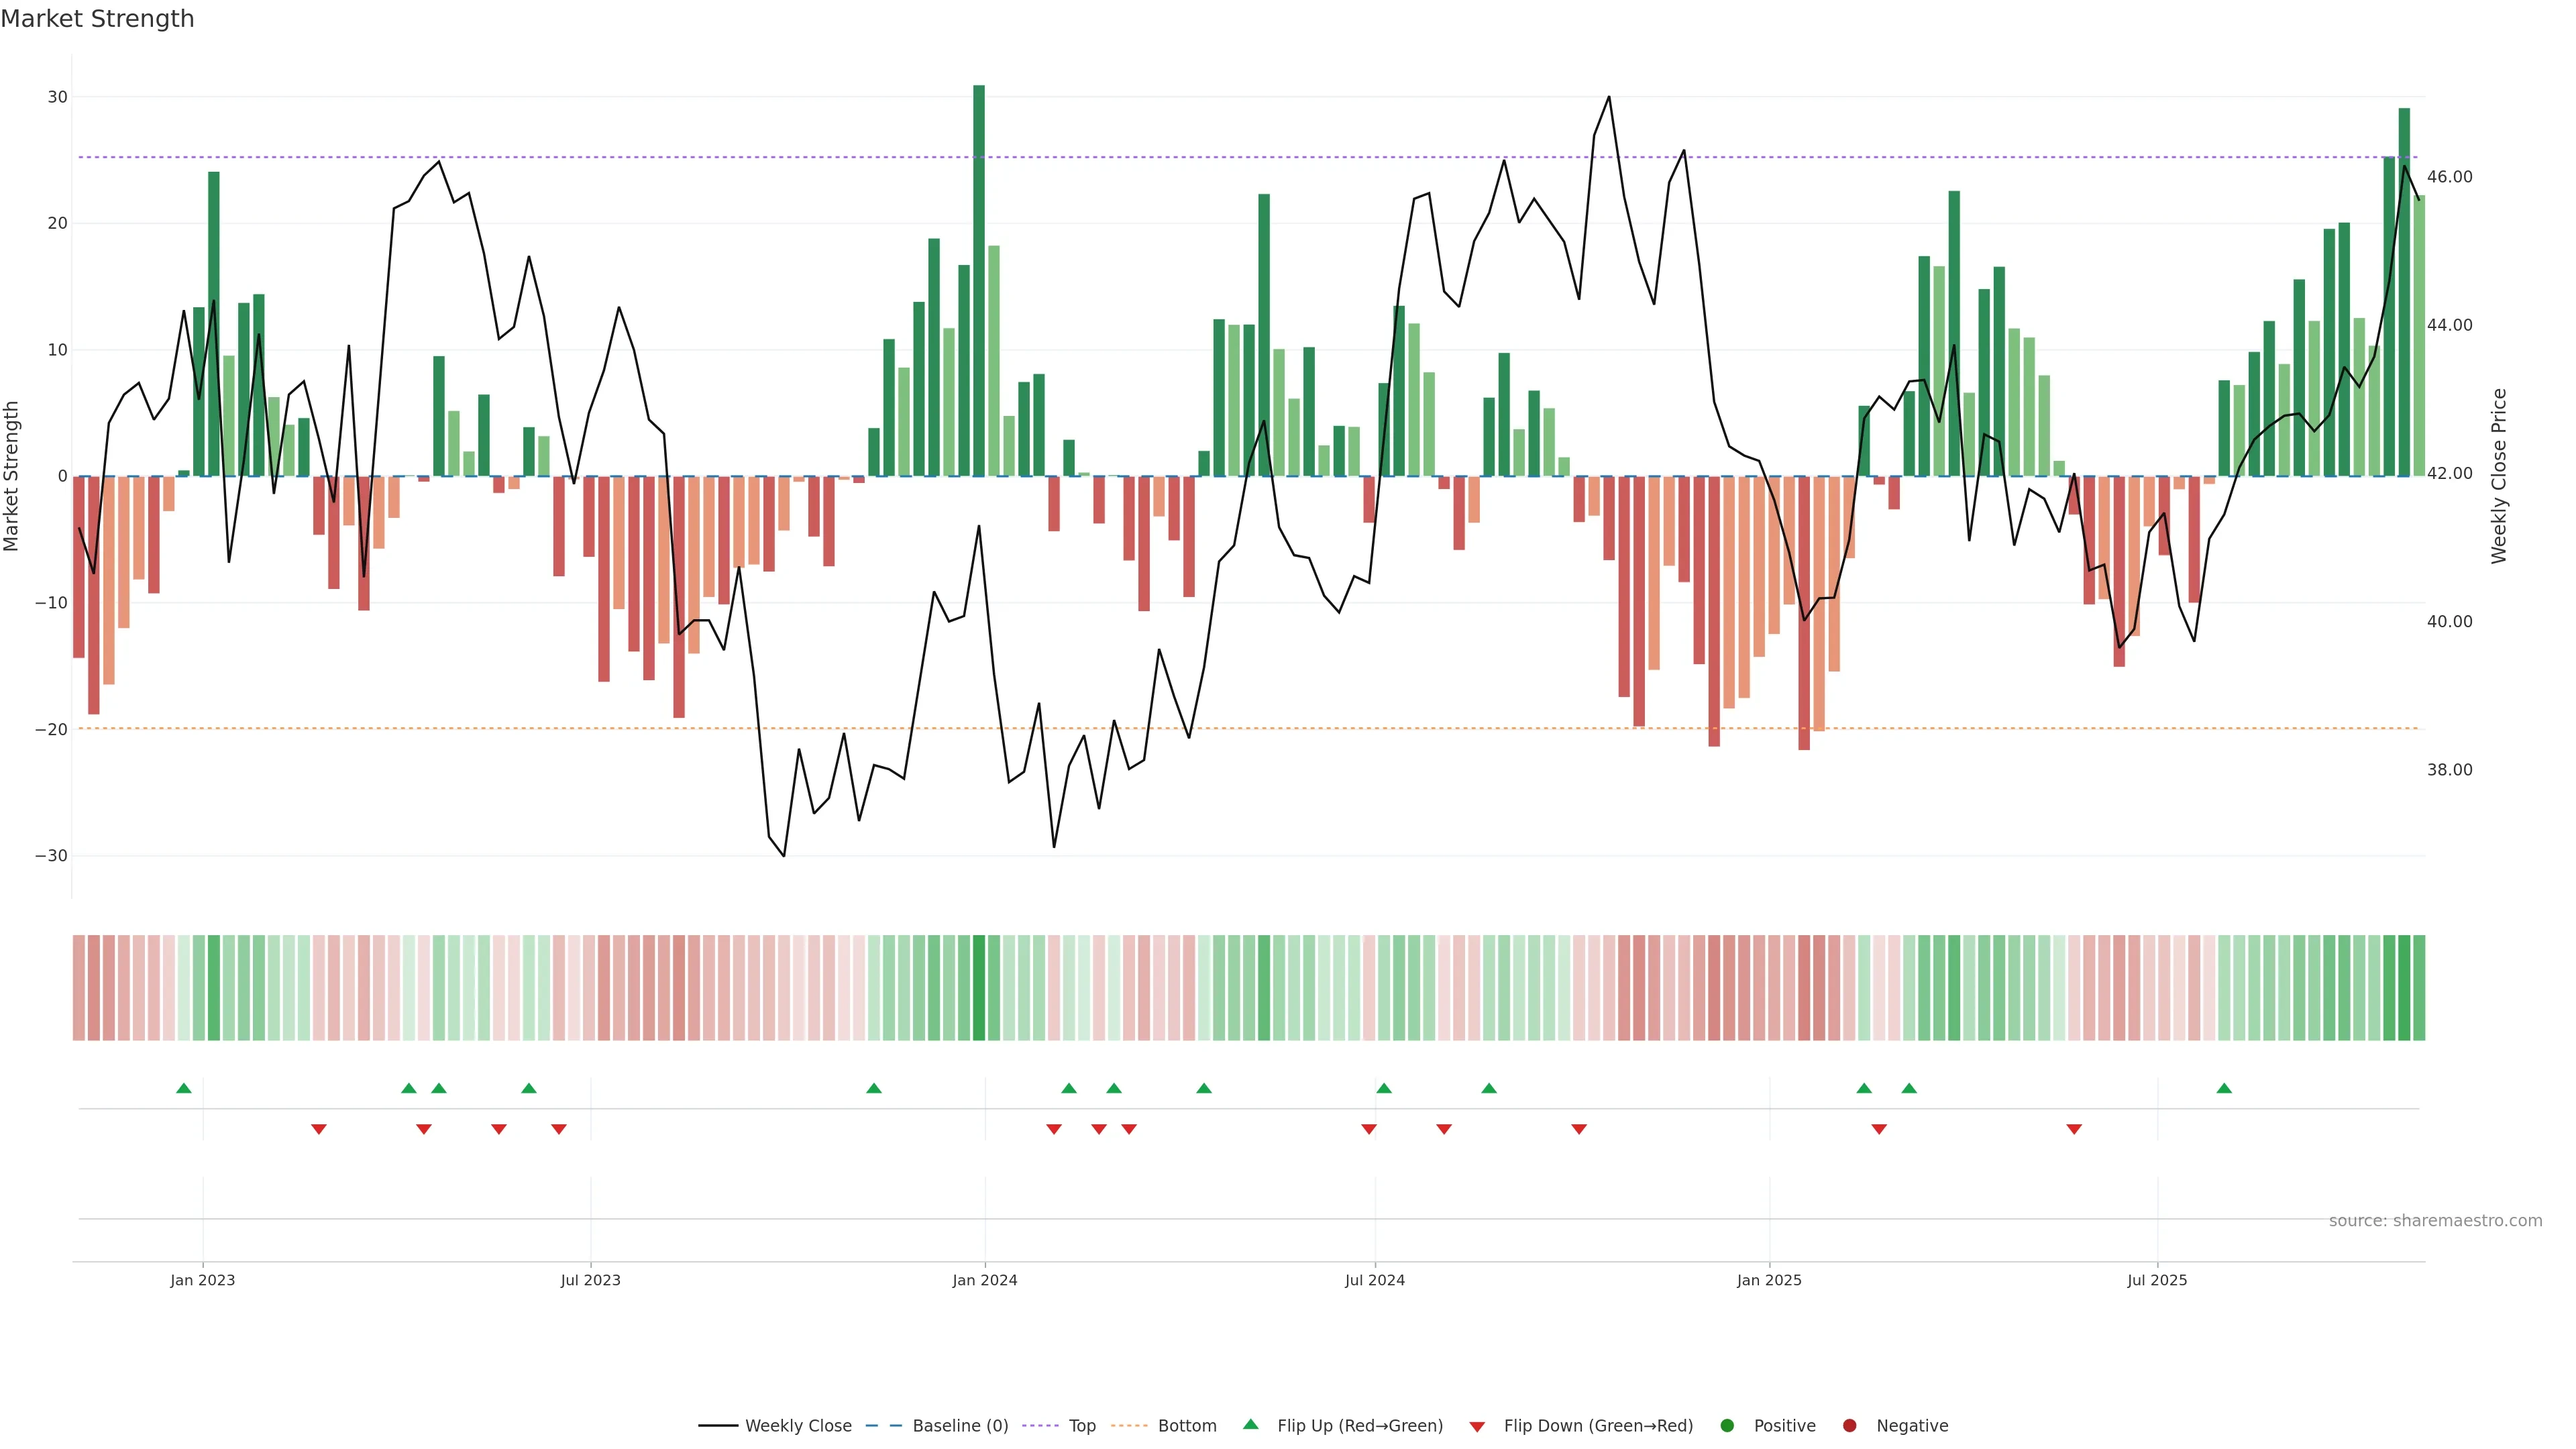Click the Weekly Close Price axis title
This screenshot has height=1449, width=2576.
click(2499, 476)
